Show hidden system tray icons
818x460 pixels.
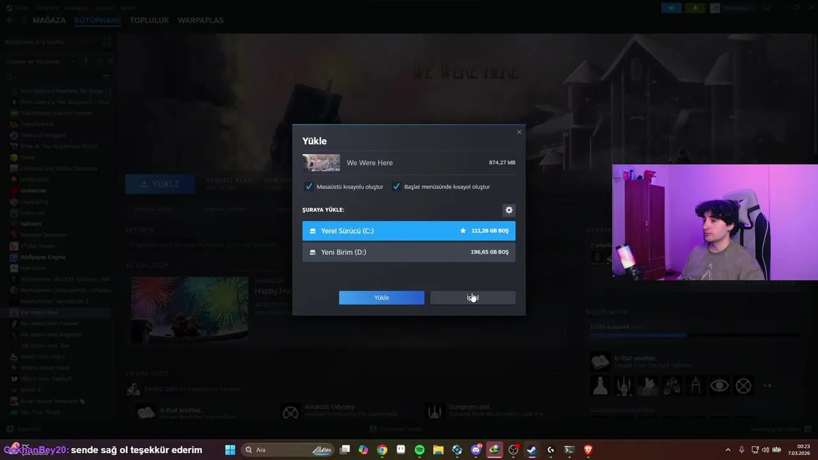pos(727,450)
